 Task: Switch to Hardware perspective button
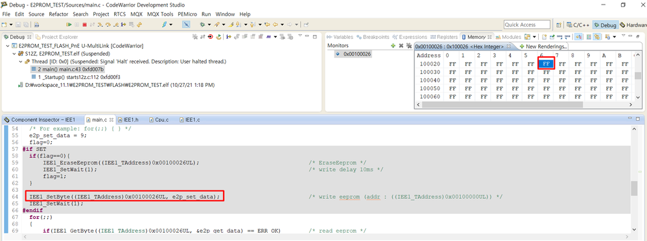pos(633,25)
